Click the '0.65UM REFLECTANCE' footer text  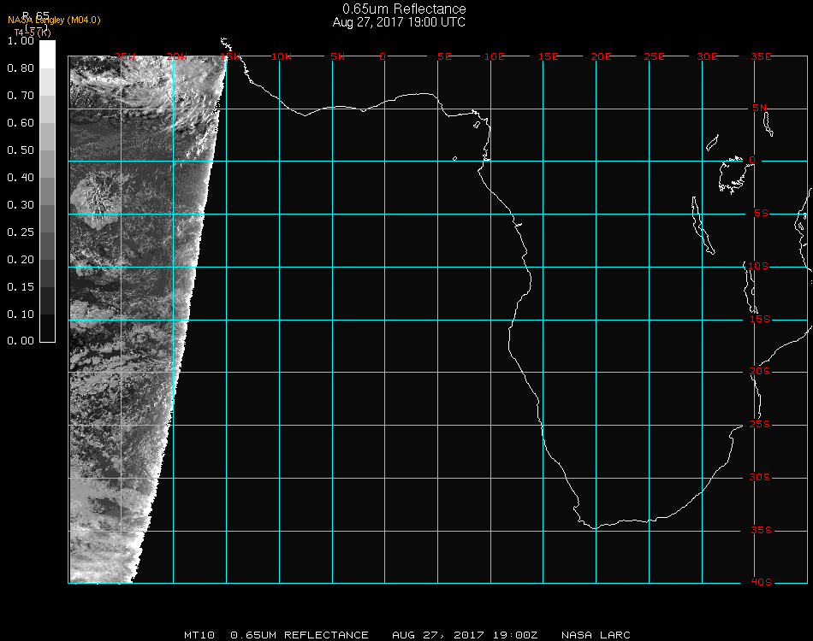pyautogui.click(x=300, y=635)
